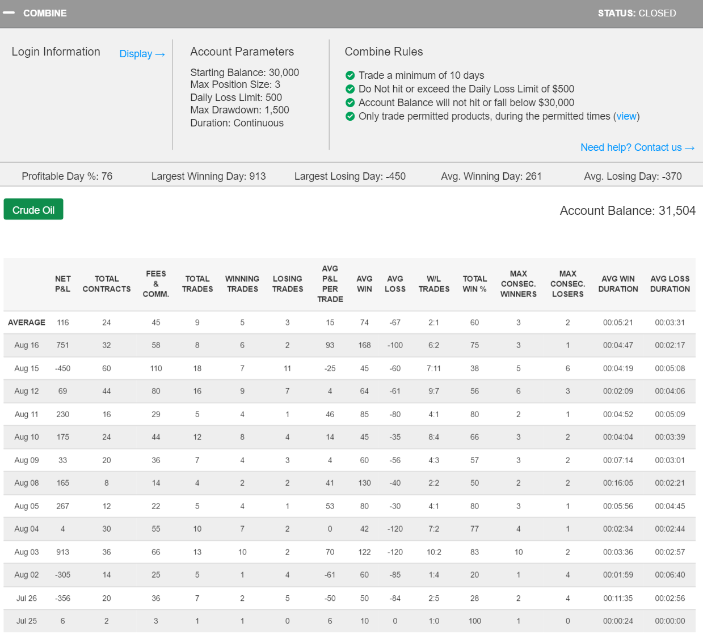The image size is (703, 640).
Task: Sort the table by NET P&L column header
Action: (62, 283)
